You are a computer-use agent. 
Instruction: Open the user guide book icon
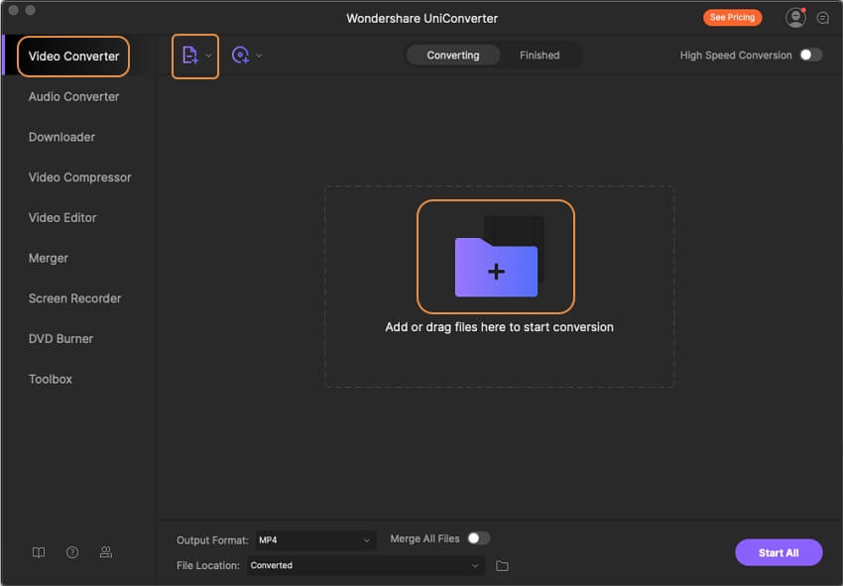39,552
